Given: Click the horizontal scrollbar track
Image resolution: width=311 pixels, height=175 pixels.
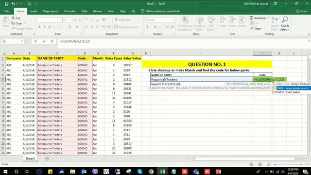Looking at the screenshot, I should tap(245, 159).
